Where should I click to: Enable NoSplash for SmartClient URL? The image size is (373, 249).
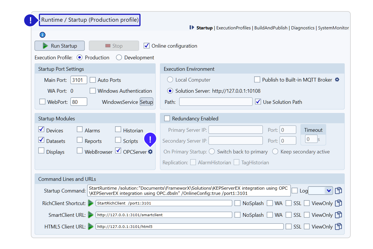(237, 215)
